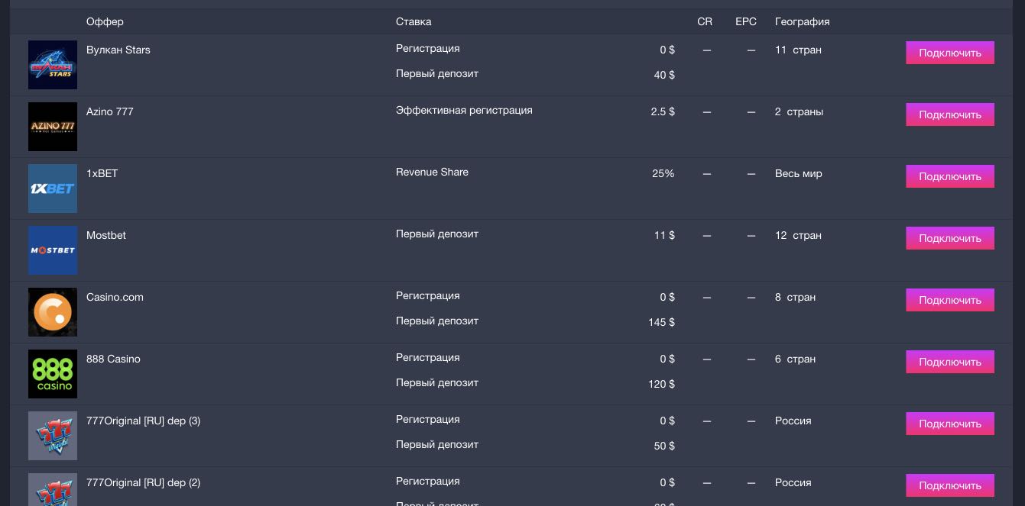Open the 888 Casino logo

coord(53,374)
